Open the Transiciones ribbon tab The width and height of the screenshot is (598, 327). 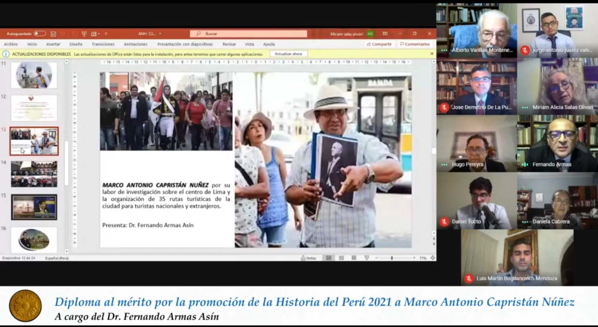point(103,44)
